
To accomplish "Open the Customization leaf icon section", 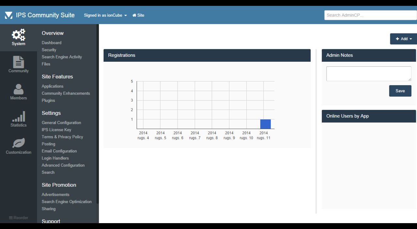I will pyautogui.click(x=19, y=146).
